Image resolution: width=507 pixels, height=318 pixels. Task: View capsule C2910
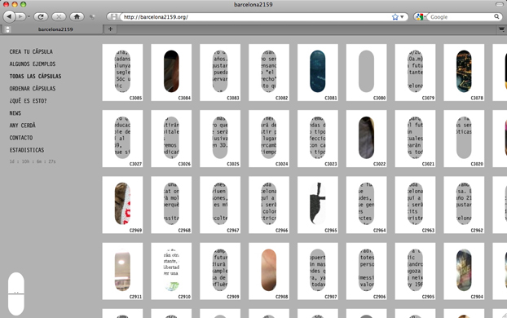point(171,272)
